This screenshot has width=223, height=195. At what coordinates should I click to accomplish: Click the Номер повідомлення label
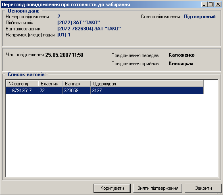tap(27, 17)
